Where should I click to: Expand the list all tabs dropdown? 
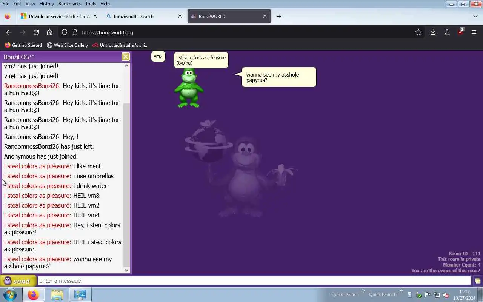(475, 16)
